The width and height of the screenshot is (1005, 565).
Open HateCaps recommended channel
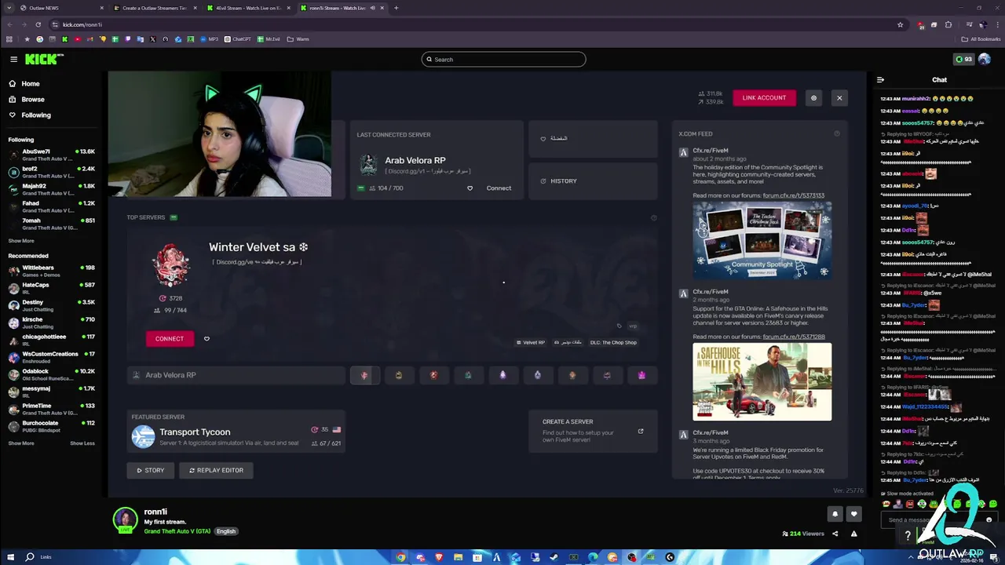[51, 288]
